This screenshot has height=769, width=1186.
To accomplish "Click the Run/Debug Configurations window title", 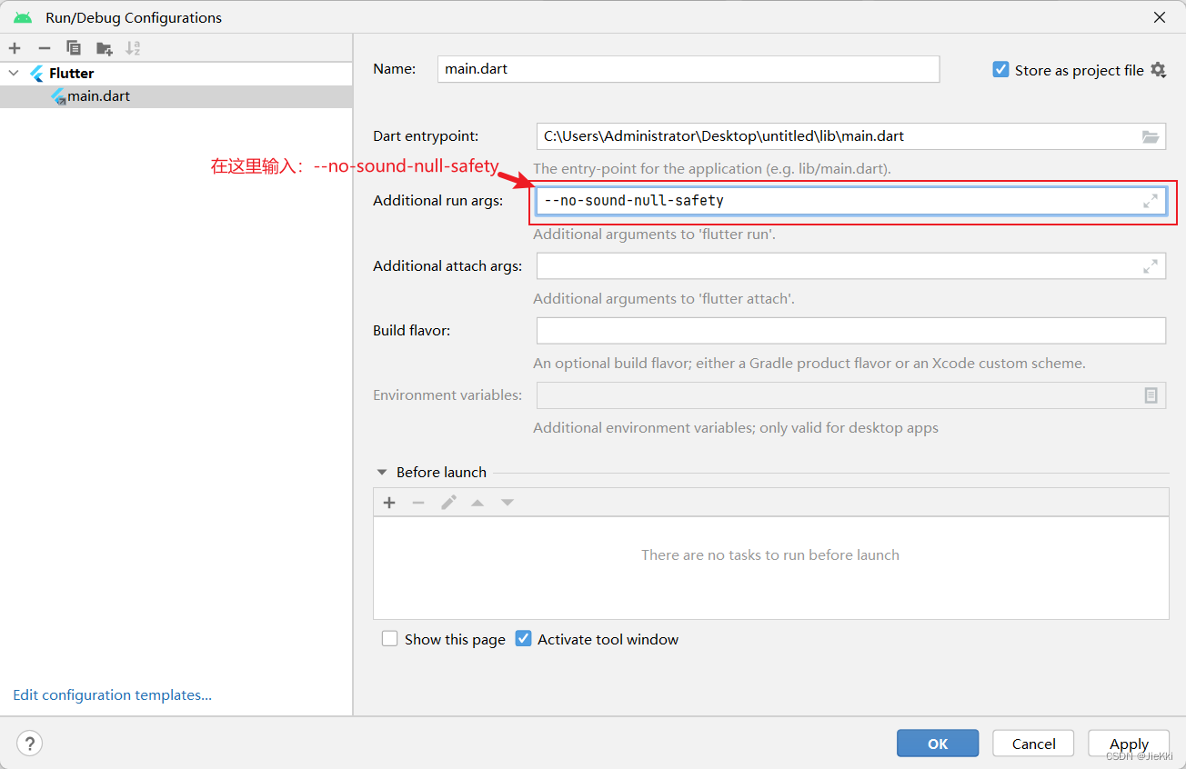I will point(134,17).
